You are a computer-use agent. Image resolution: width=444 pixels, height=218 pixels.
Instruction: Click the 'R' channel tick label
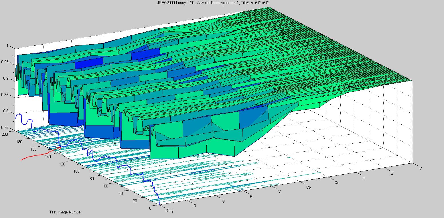[195, 206]
